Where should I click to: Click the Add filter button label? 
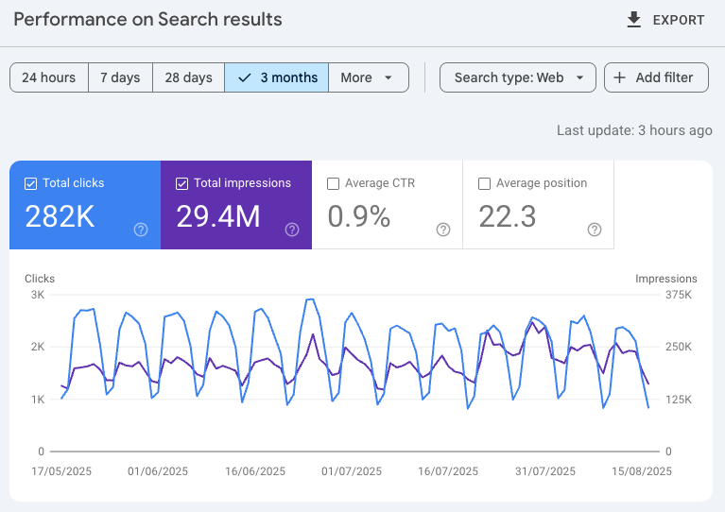[x=665, y=77]
